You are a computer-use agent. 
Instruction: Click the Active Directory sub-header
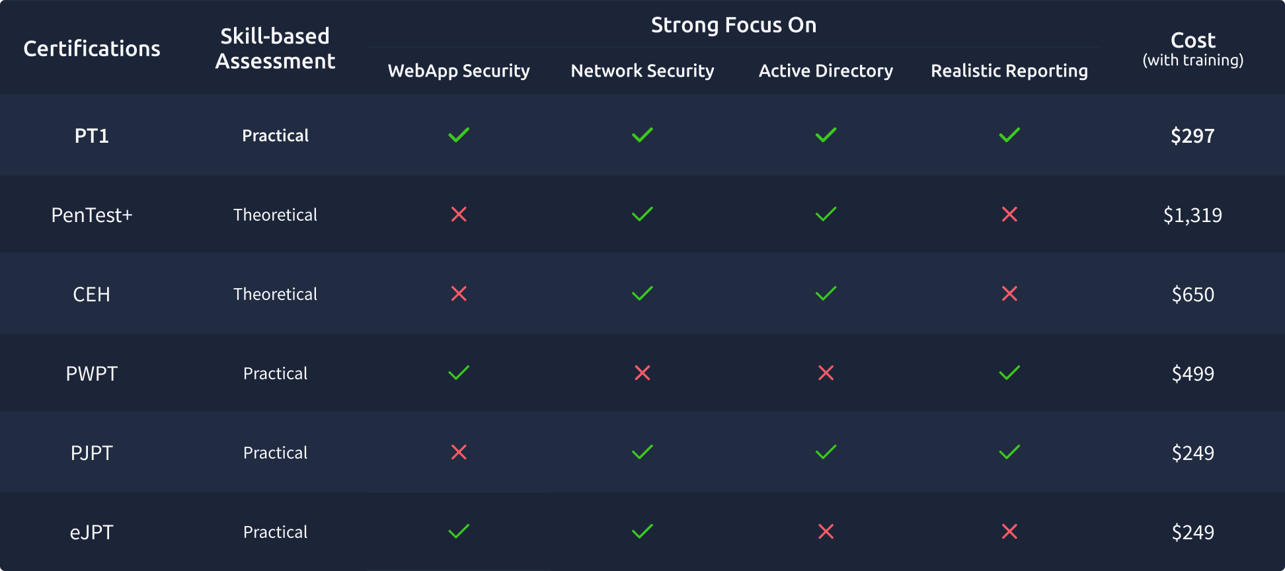pos(826,71)
